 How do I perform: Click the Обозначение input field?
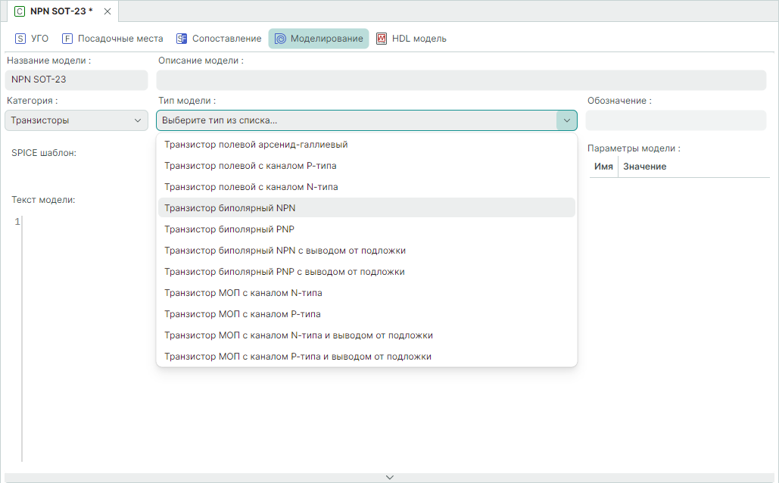click(675, 120)
